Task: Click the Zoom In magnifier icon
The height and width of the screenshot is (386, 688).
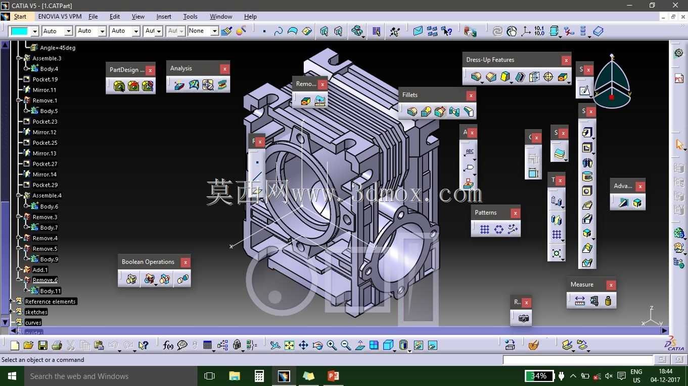Action: pyautogui.click(x=332, y=345)
